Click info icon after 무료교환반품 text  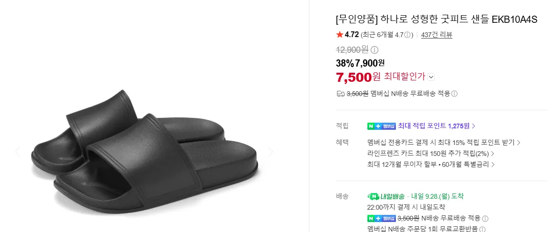click(482, 229)
